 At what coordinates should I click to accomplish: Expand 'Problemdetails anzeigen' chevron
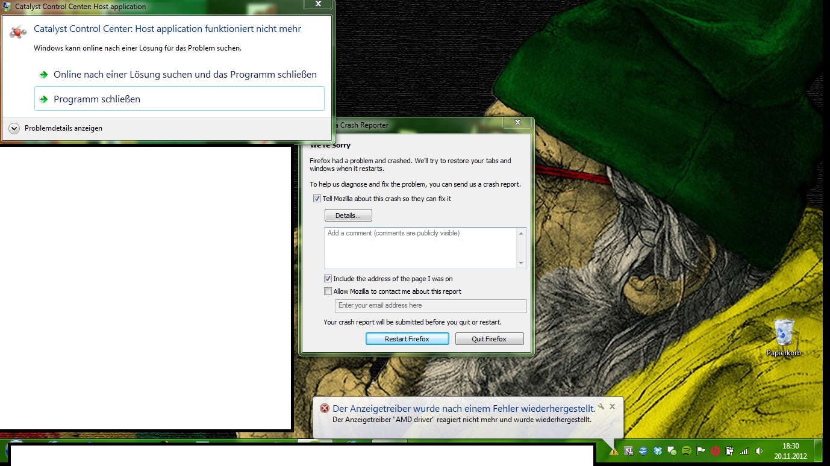pyautogui.click(x=14, y=128)
